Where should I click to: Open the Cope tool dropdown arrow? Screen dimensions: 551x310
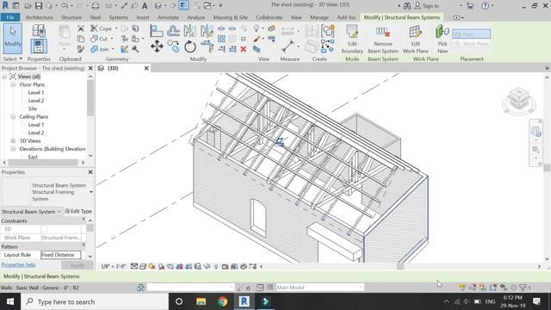[x=116, y=28]
